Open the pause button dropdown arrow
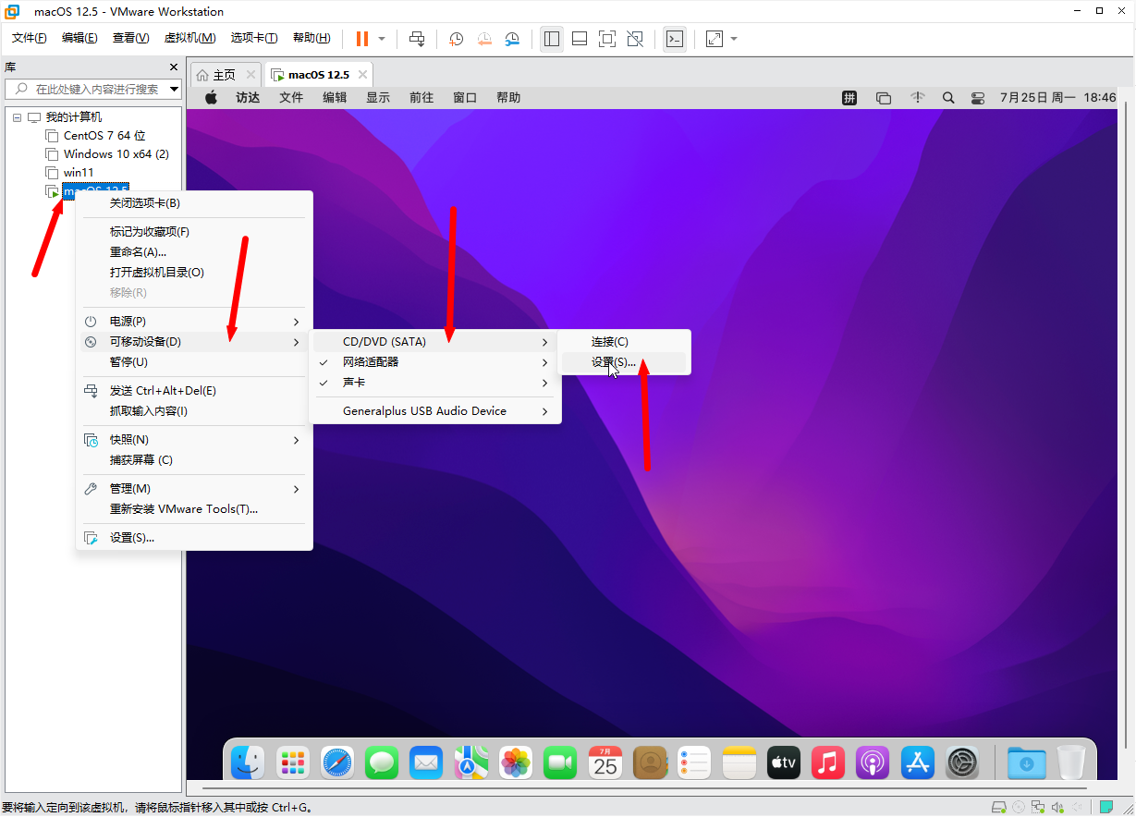1136x817 pixels. [x=382, y=39]
